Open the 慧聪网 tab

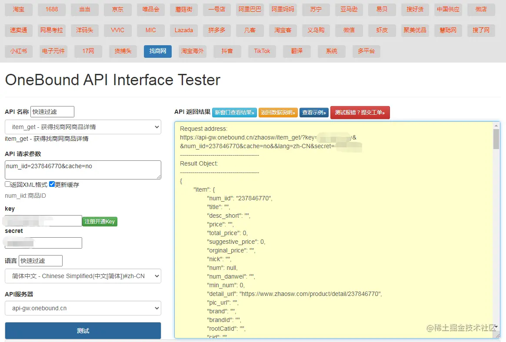tap(448, 30)
